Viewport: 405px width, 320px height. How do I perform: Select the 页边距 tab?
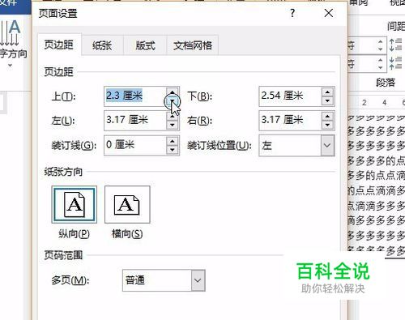[x=59, y=45]
